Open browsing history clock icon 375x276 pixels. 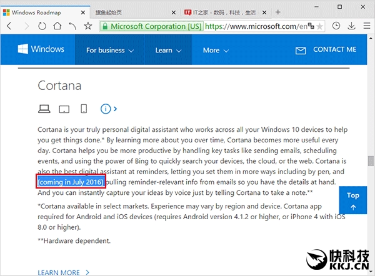[x=336, y=26]
